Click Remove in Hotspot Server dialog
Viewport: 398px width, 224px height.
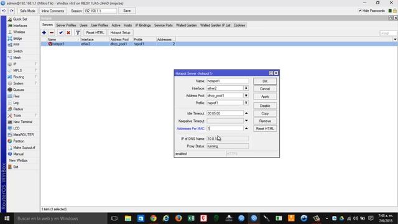[265, 121]
